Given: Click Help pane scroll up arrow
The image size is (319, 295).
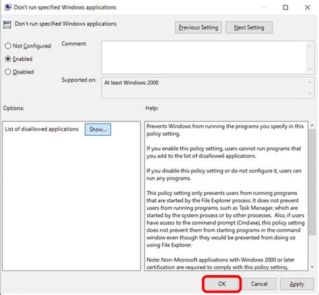Looking at the screenshot, I should tap(312, 126).
